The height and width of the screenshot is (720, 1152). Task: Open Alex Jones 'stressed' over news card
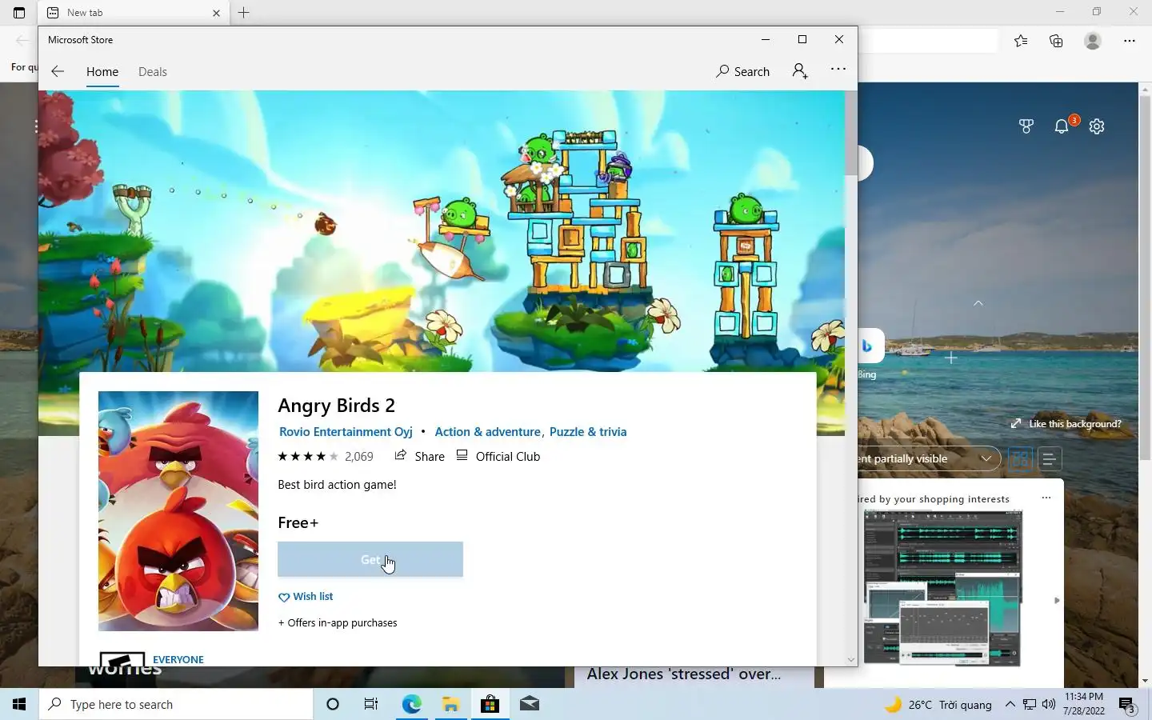point(684,674)
